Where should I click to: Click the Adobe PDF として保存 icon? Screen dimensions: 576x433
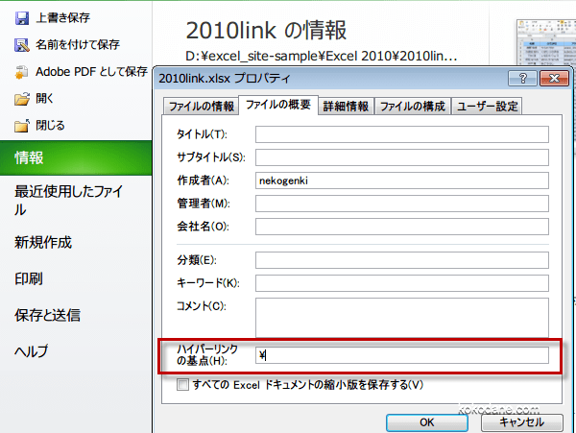22,72
